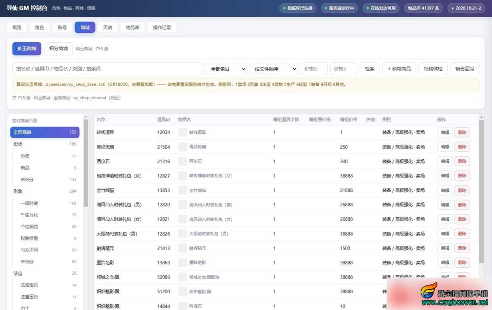Click the 服务端运行中 status indicator
The height and width of the screenshot is (310, 492).
[339, 8]
